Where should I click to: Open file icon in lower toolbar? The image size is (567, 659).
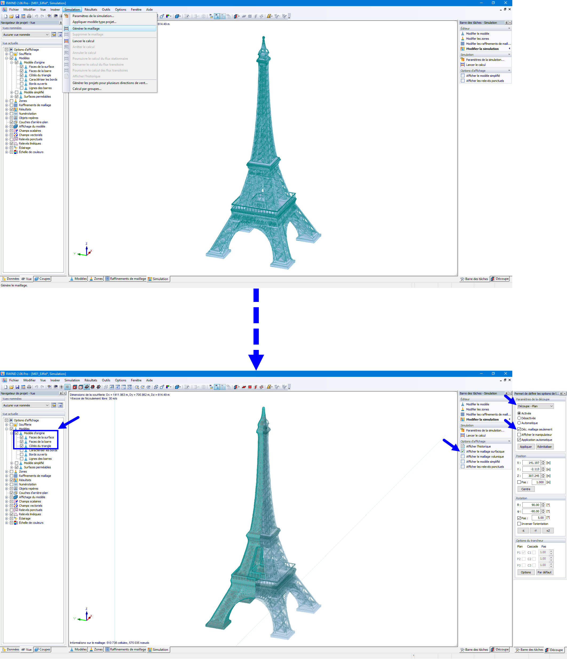(x=11, y=387)
